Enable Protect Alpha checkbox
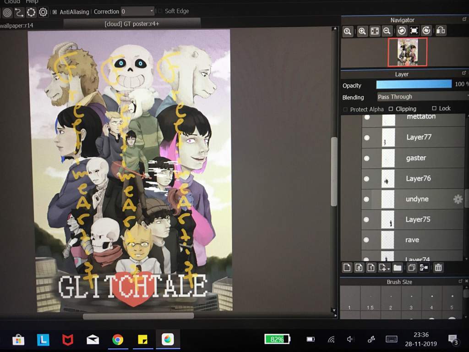Viewport: 469px width, 352px height. click(x=345, y=110)
